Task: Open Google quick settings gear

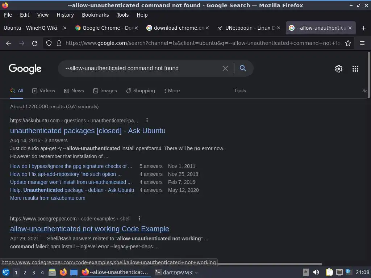Action: (339, 69)
